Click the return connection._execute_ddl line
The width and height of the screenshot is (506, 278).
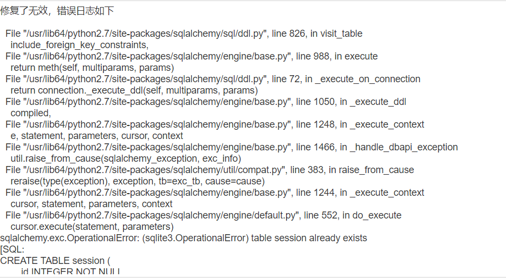point(134,90)
